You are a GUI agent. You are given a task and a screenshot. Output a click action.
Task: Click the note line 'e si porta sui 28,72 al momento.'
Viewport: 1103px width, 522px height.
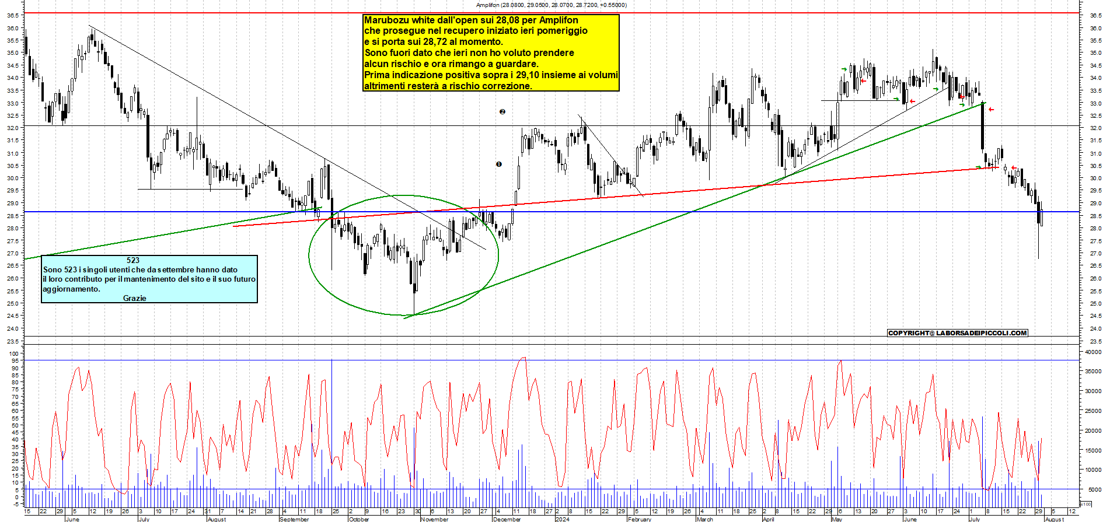point(434,41)
